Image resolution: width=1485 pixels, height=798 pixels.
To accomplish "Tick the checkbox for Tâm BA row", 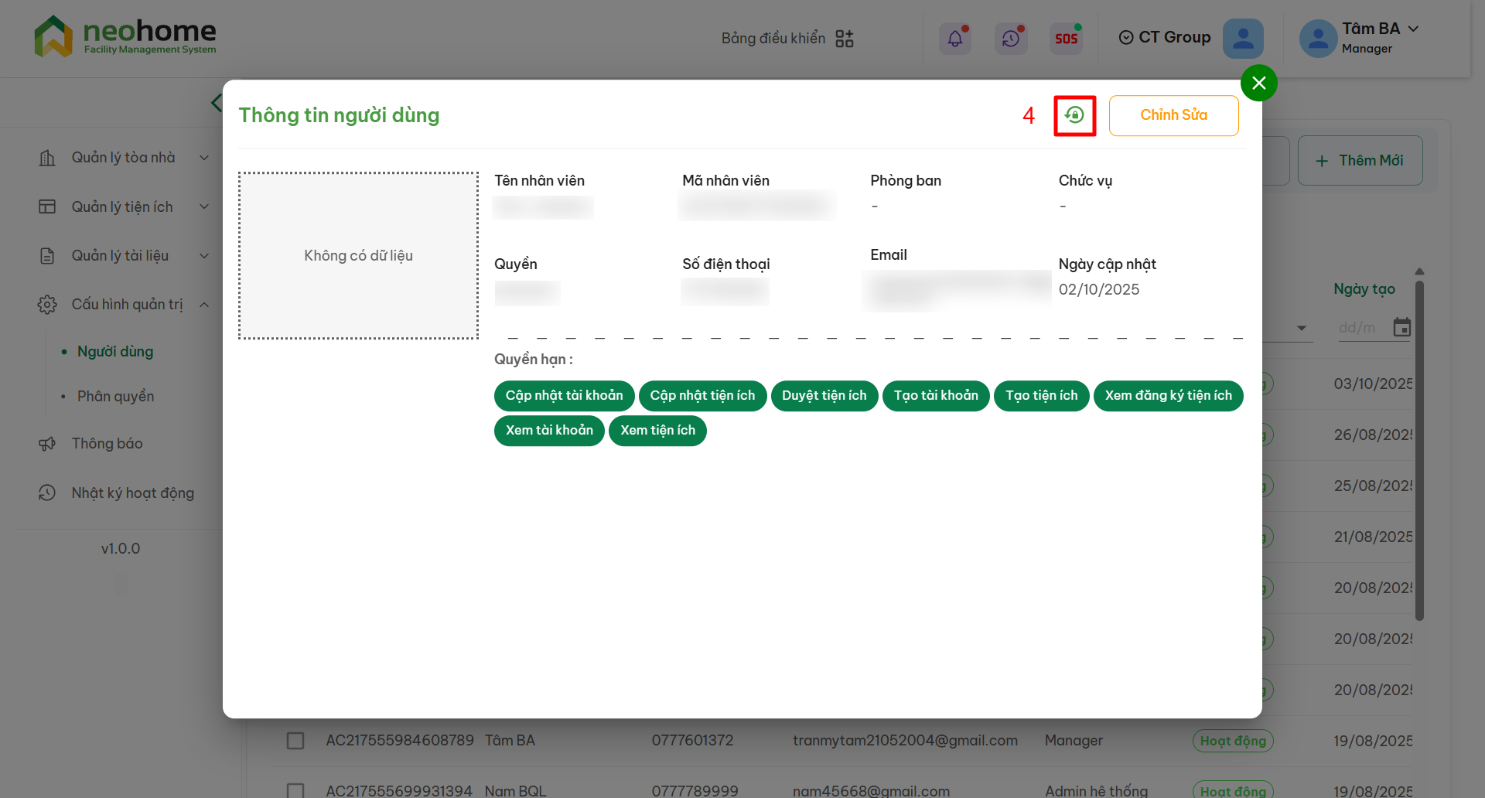I will pos(295,741).
